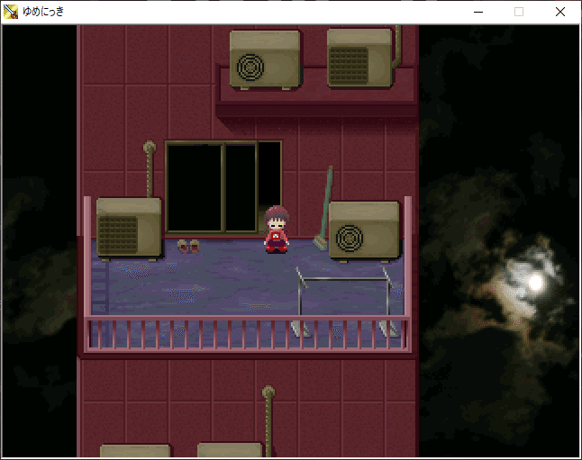Click the disabled maximize button
Screen dimensions: 582x460
pos(519,12)
